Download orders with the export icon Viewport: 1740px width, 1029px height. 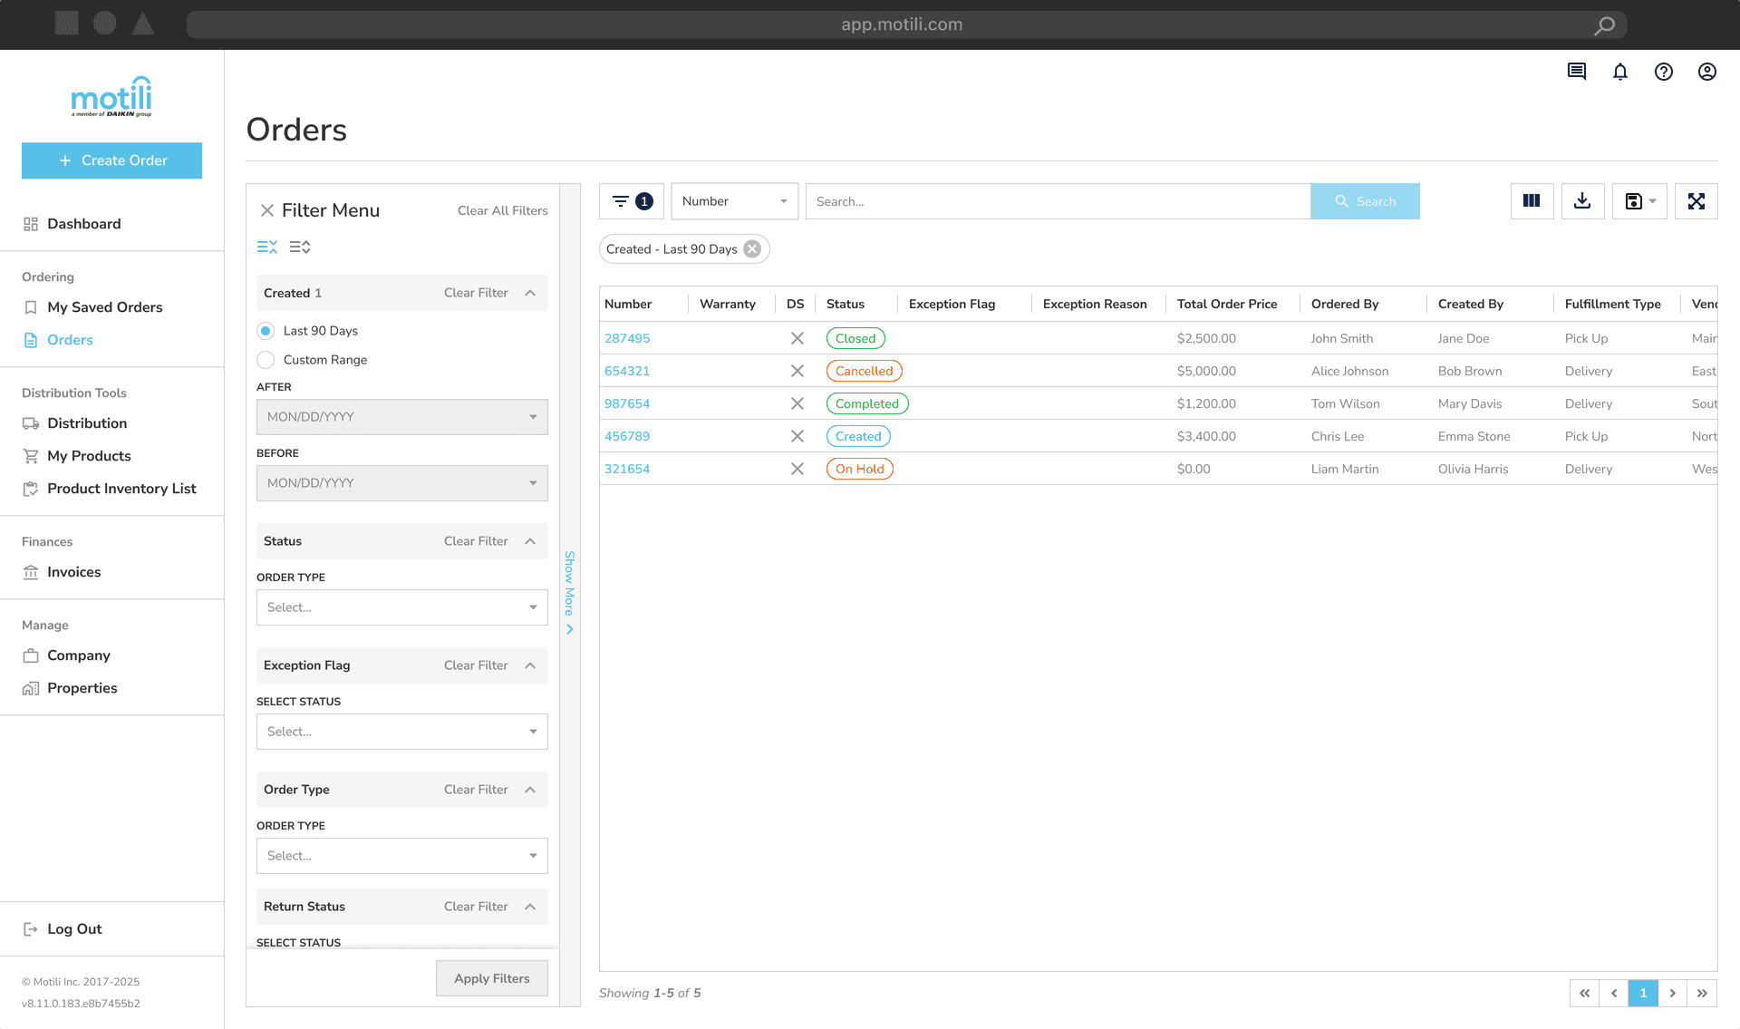(x=1582, y=201)
